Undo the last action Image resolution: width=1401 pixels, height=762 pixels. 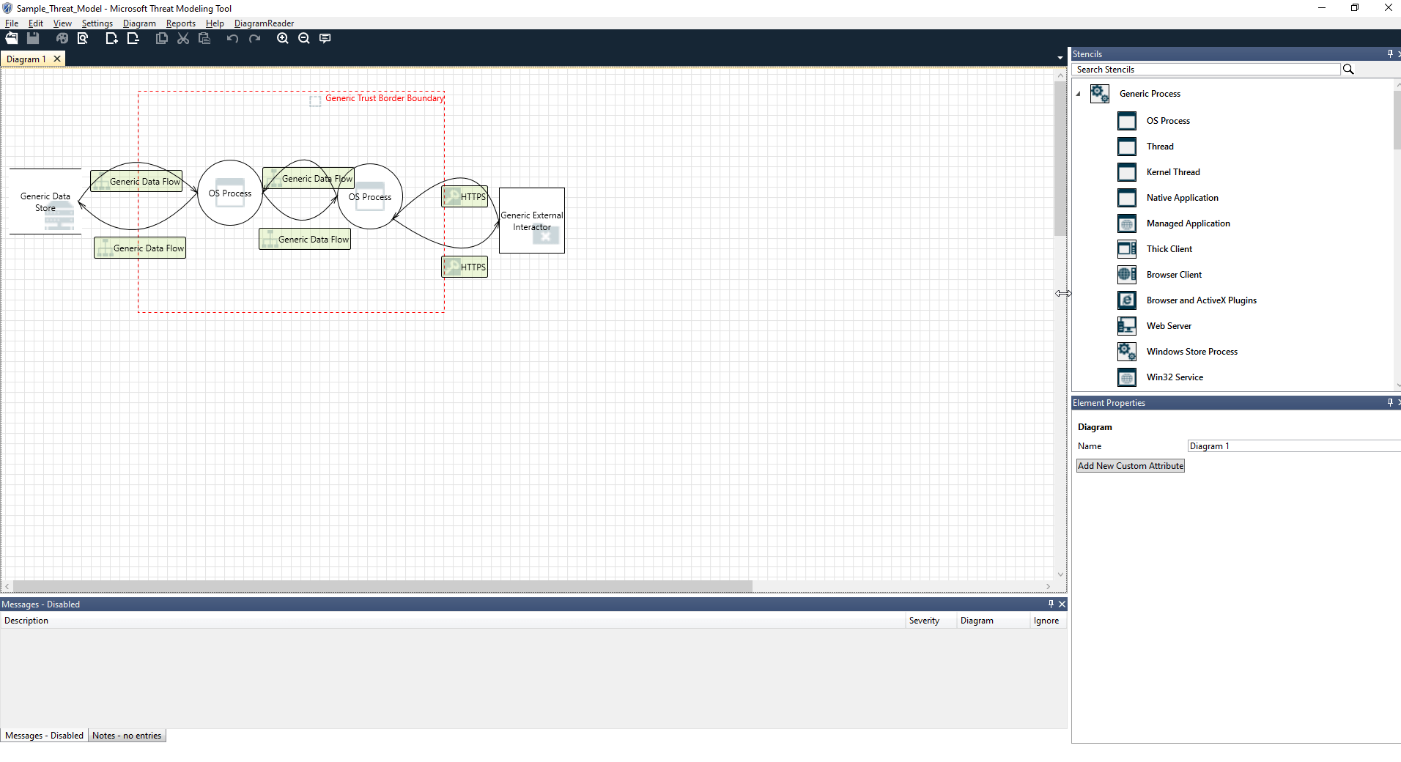232,38
